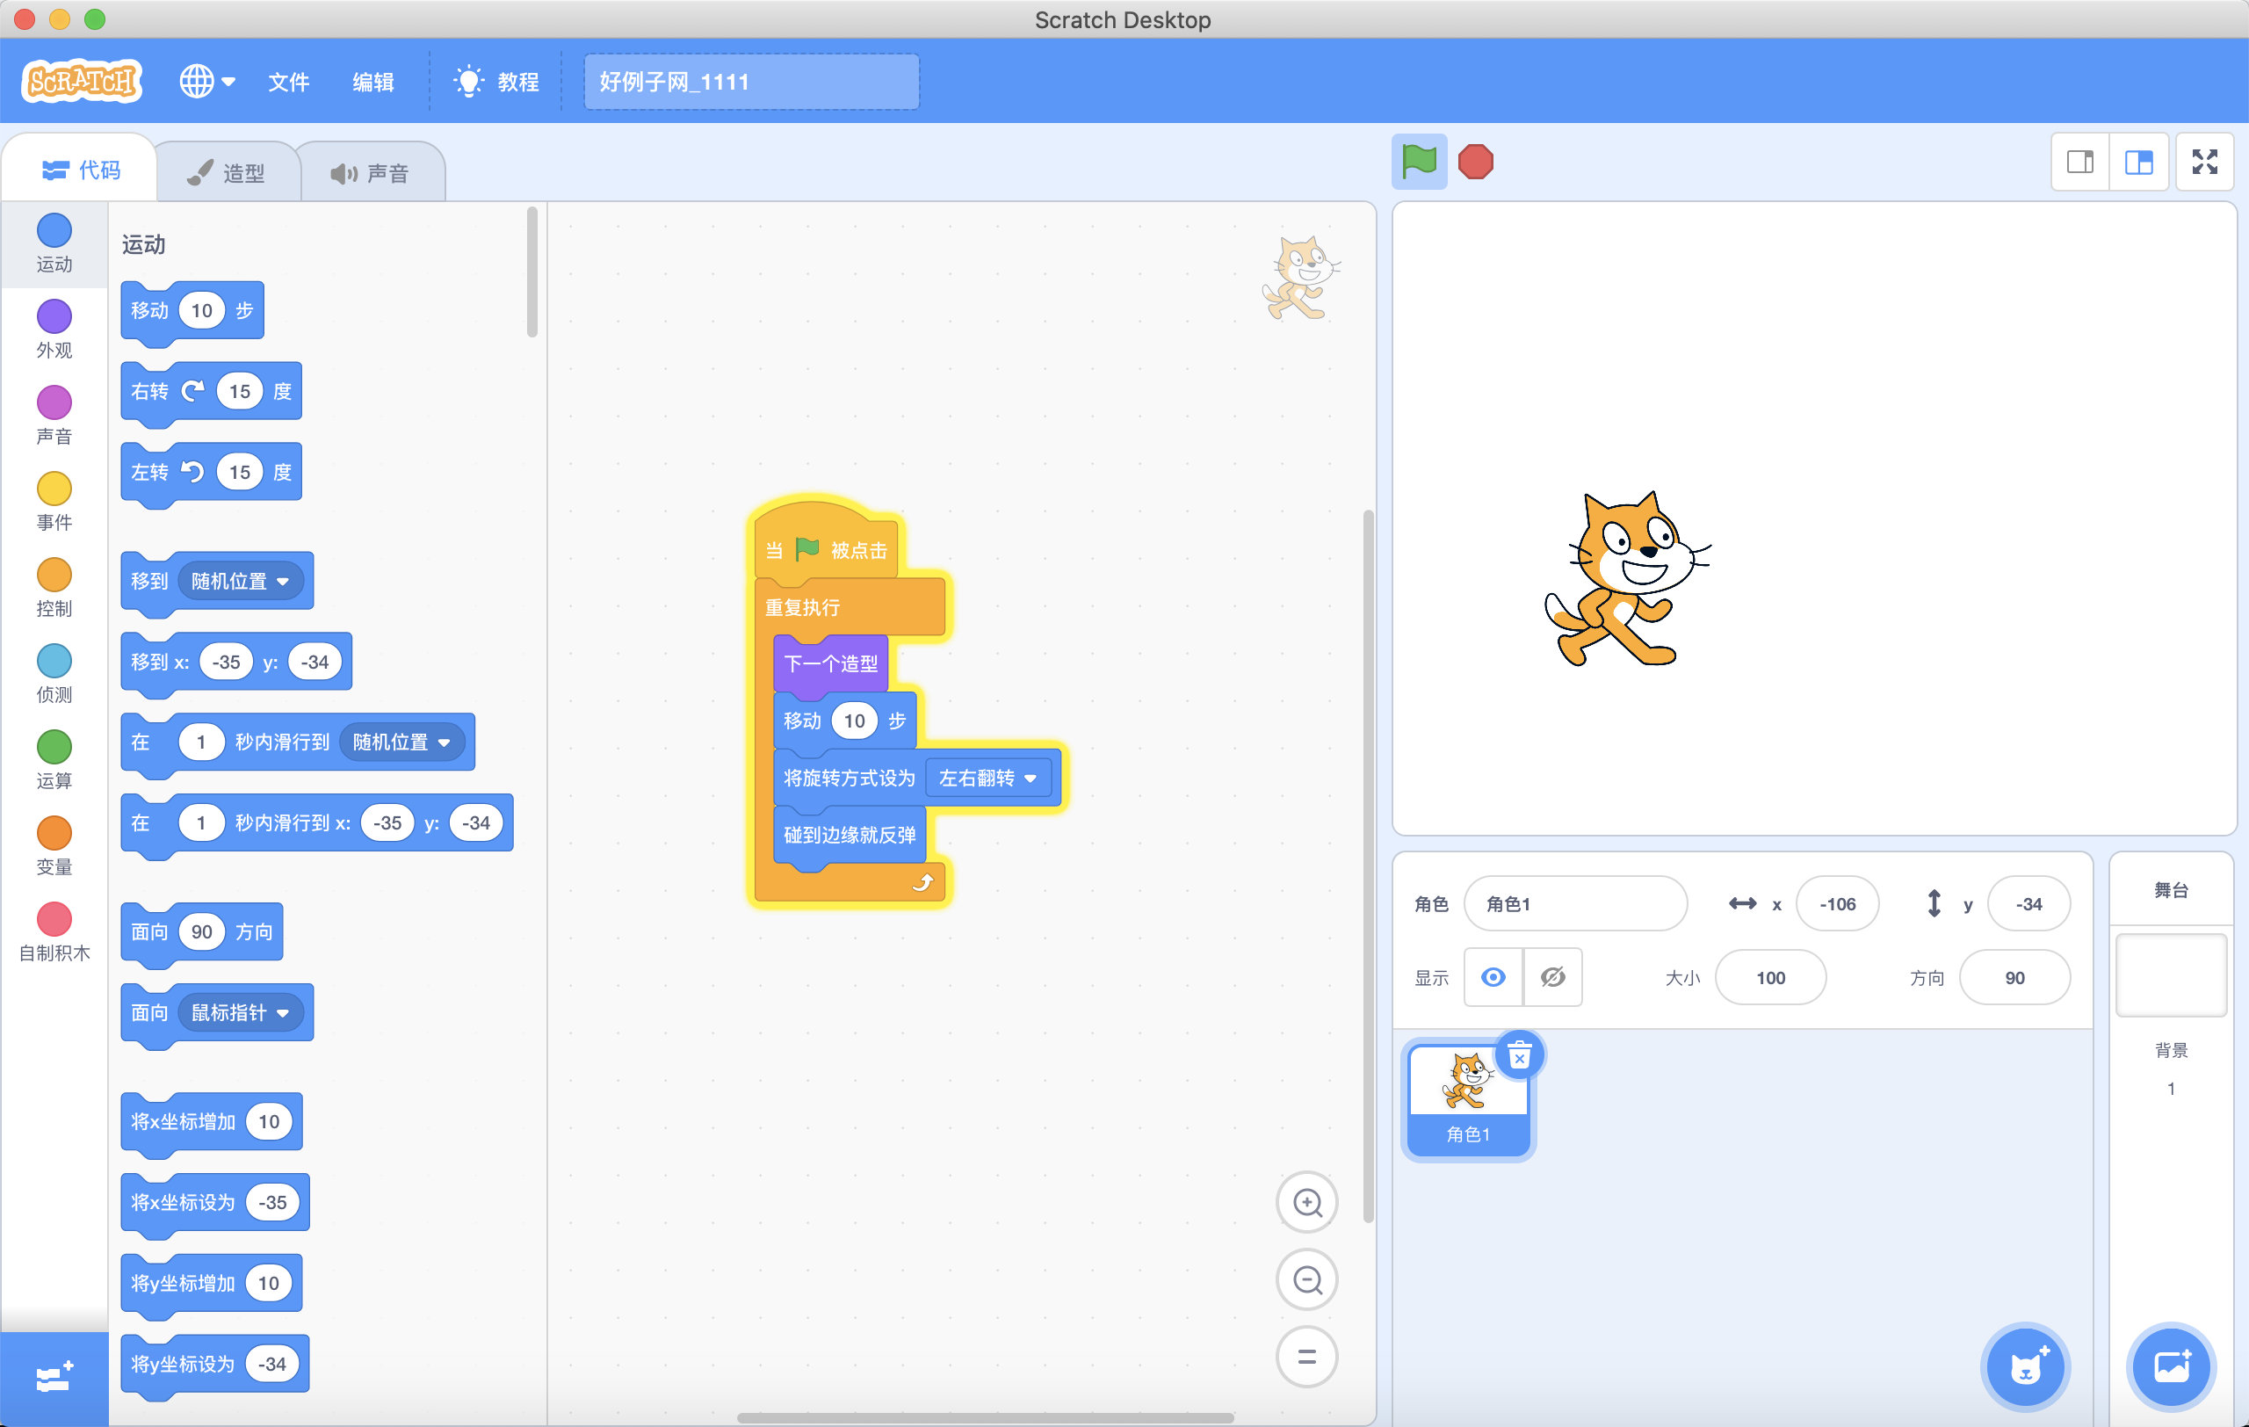Expand 随机位置 dropdown in 移到 block
This screenshot has width=2249, height=1427.
[240, 581]
